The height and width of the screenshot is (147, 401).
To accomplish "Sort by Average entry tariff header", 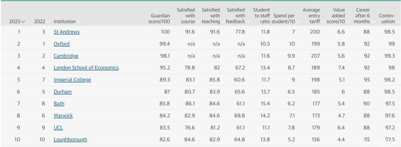I will [x=311, y=16].
